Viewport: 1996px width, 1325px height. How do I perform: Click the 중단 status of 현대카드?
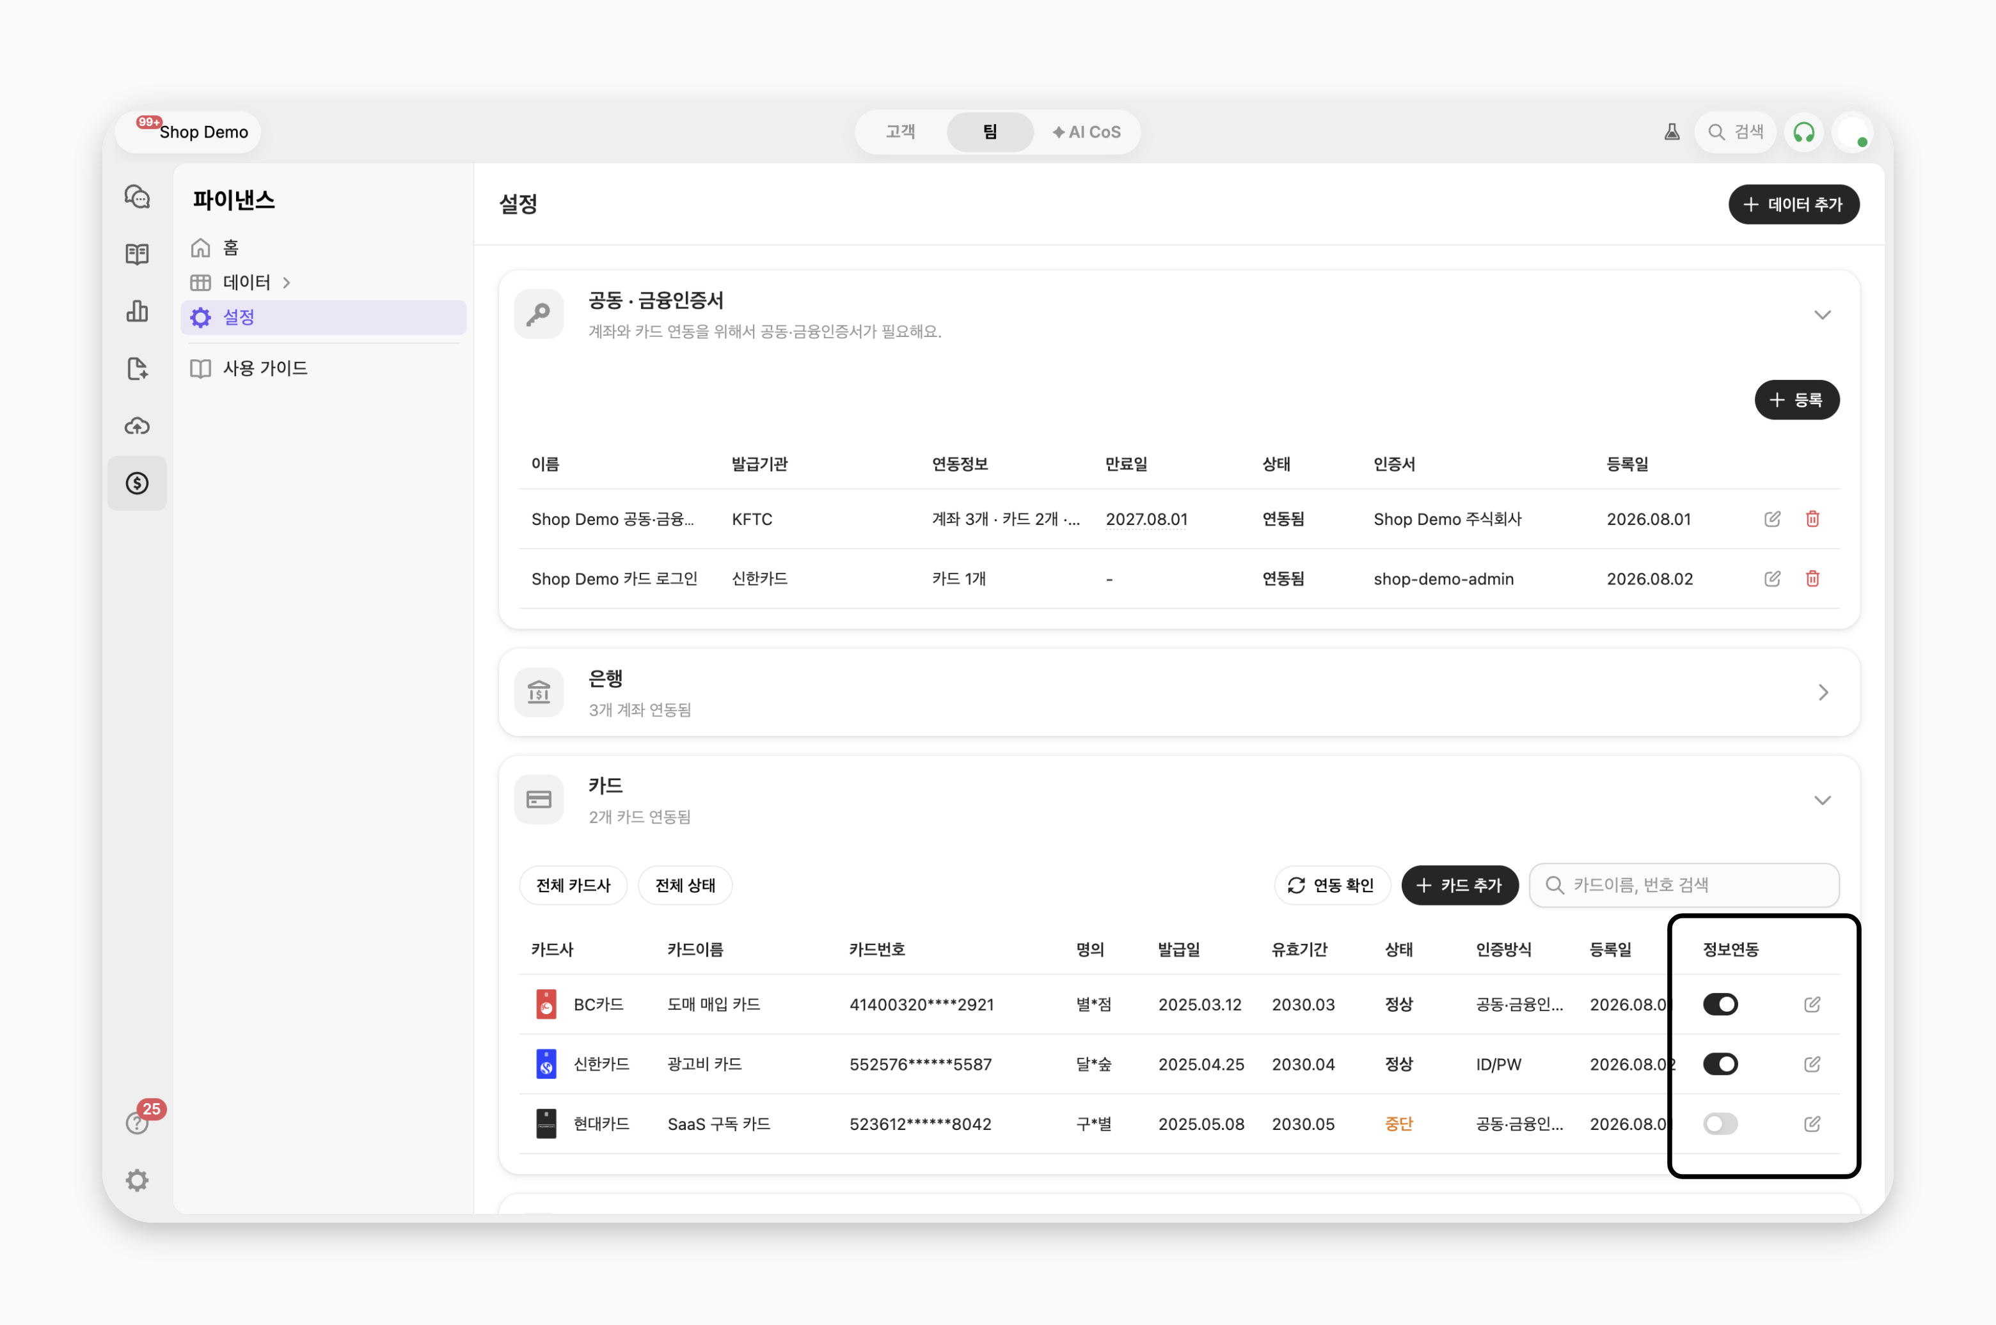[1398, 1124]
